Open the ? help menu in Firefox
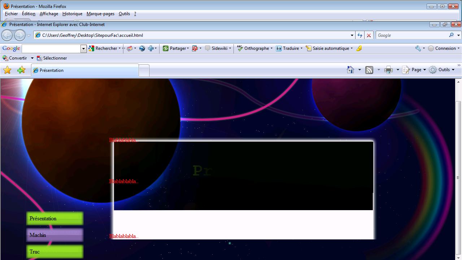The image size is (462, 260). pyautogui.click(x=135, y=14)
